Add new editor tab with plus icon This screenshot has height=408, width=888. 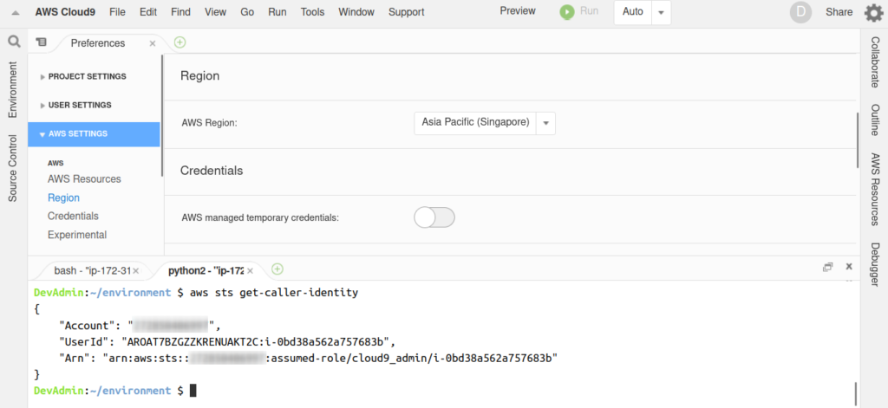pos(180,42)
